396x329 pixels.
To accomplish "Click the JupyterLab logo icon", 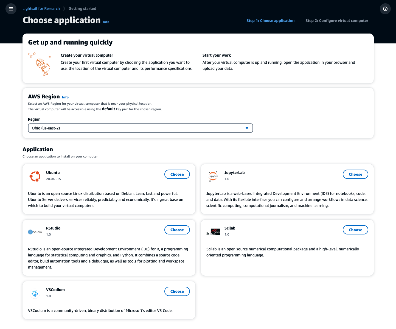I will [x=213, y=176].
